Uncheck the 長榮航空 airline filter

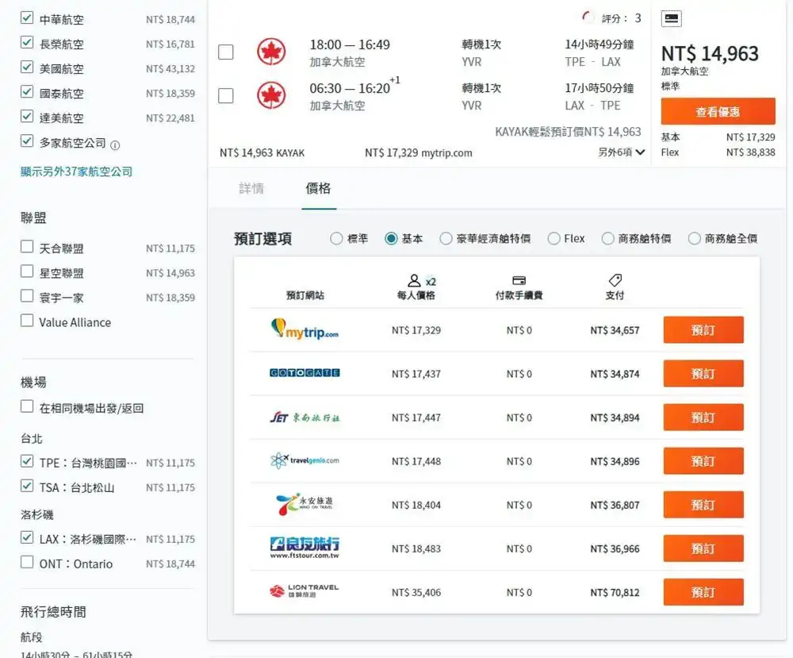(x=27, y=42)
